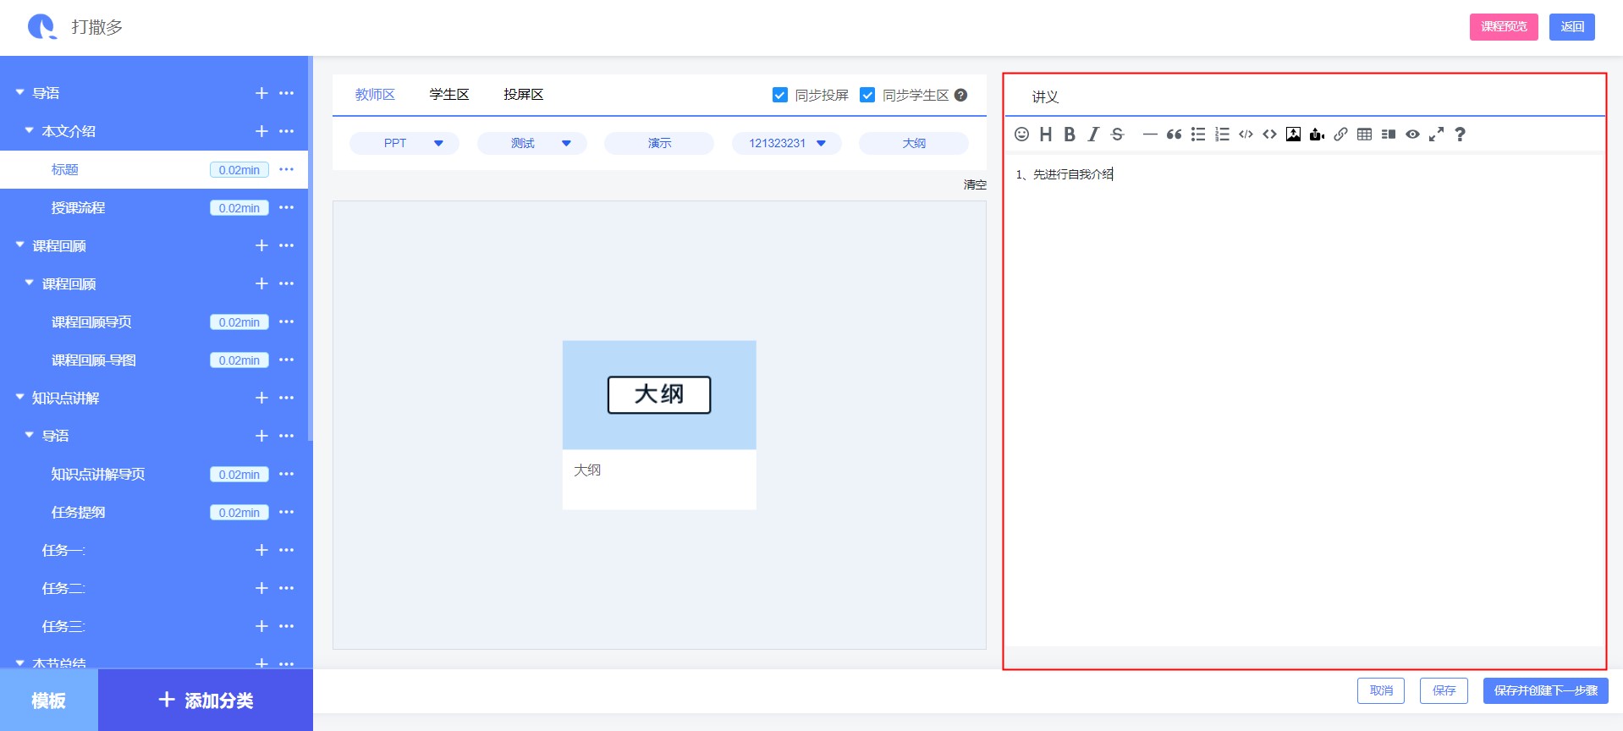
Task: Upload video via camera icon
Action: 1317,134
